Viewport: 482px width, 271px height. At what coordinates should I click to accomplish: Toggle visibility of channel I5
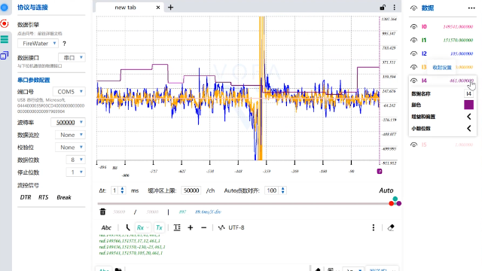413,145
